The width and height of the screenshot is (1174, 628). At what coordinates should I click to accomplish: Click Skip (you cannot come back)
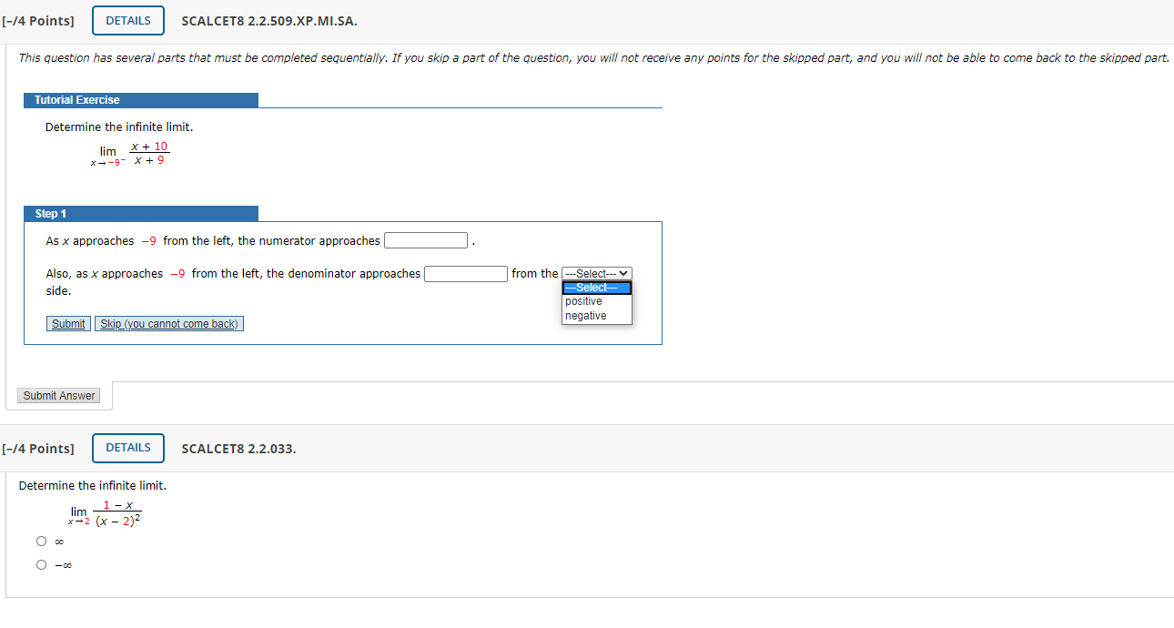[x=169, y=324]
